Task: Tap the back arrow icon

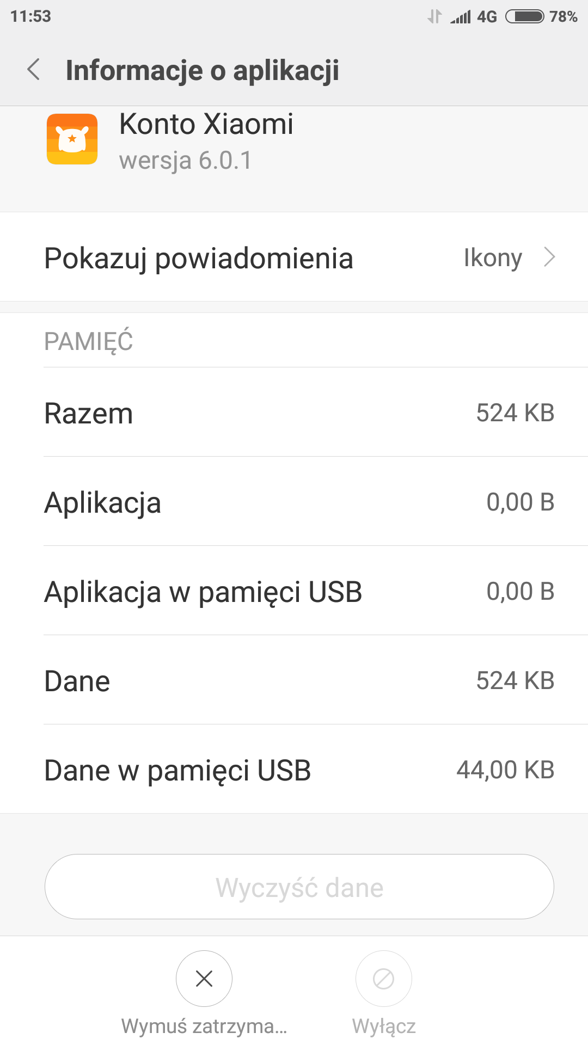Action: pyautogui.click(x=34, y=70)
